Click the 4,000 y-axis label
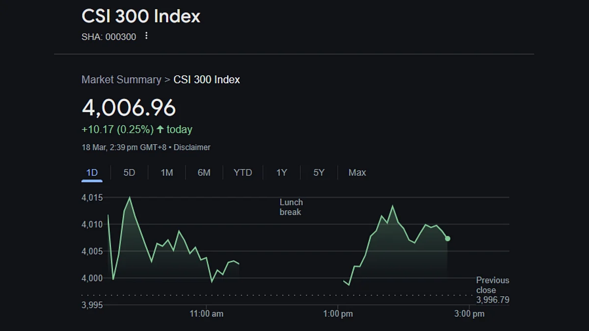This screenshot has width=589, height=331. click(92, 278)
